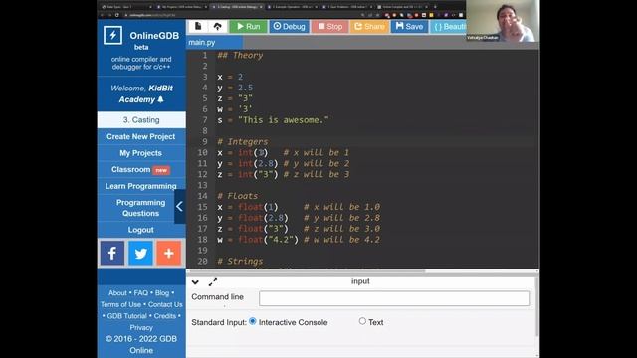
Task: Click the browser address bar
Action: pos(240,15)
